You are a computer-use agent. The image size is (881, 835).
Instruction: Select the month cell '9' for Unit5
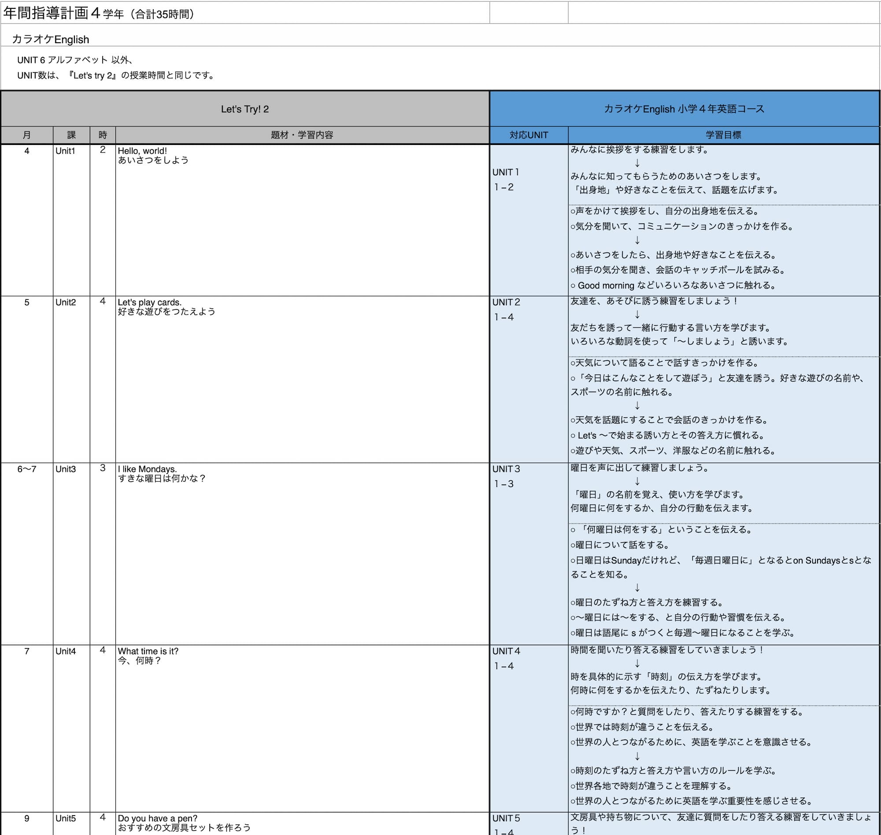(27, 824)
